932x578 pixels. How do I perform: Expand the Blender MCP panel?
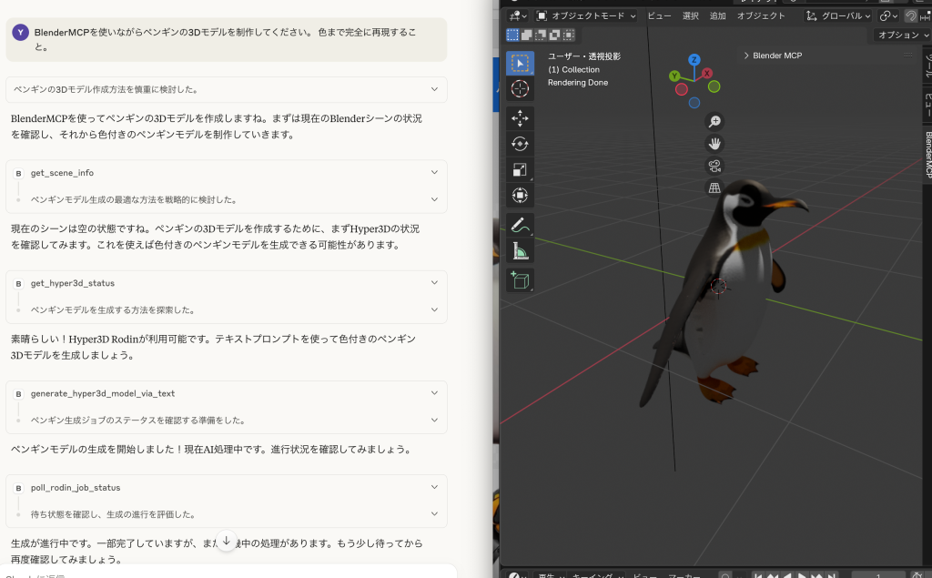(x=774, y=56)
